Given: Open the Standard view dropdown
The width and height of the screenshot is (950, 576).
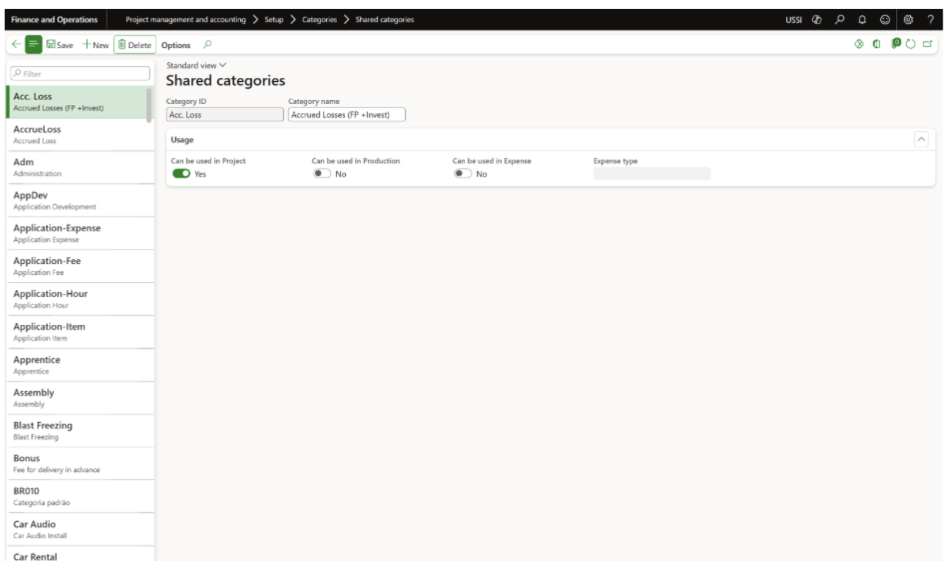Looking at the screenshot, I should pyautogui.click(x=196, y=66).
